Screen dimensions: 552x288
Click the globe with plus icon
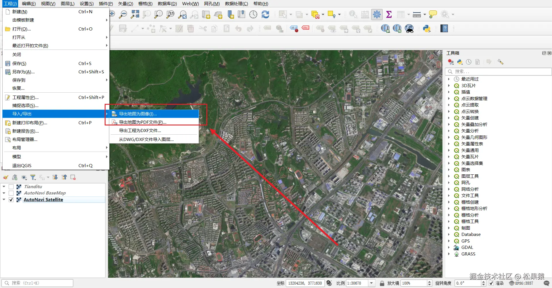[385, 28]
